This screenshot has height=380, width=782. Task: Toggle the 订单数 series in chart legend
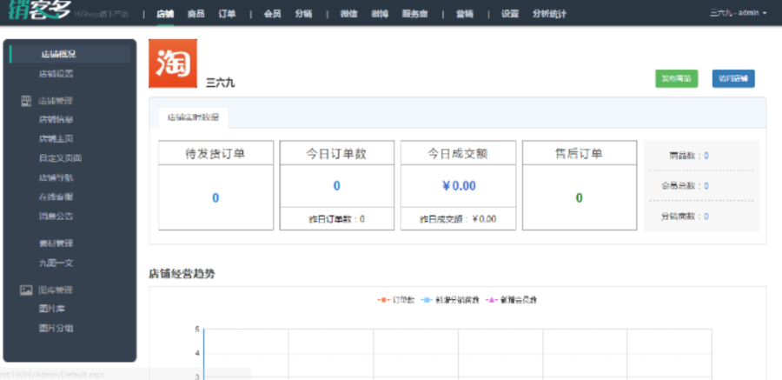click(396, 300)
